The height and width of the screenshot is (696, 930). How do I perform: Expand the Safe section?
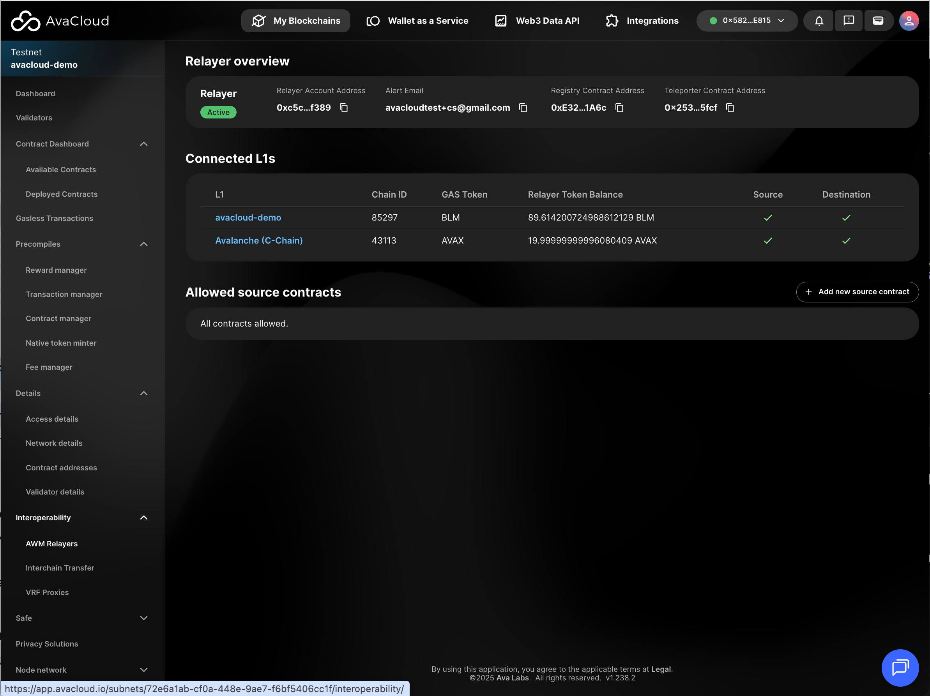pyautogui.click(x=144, y=618)
